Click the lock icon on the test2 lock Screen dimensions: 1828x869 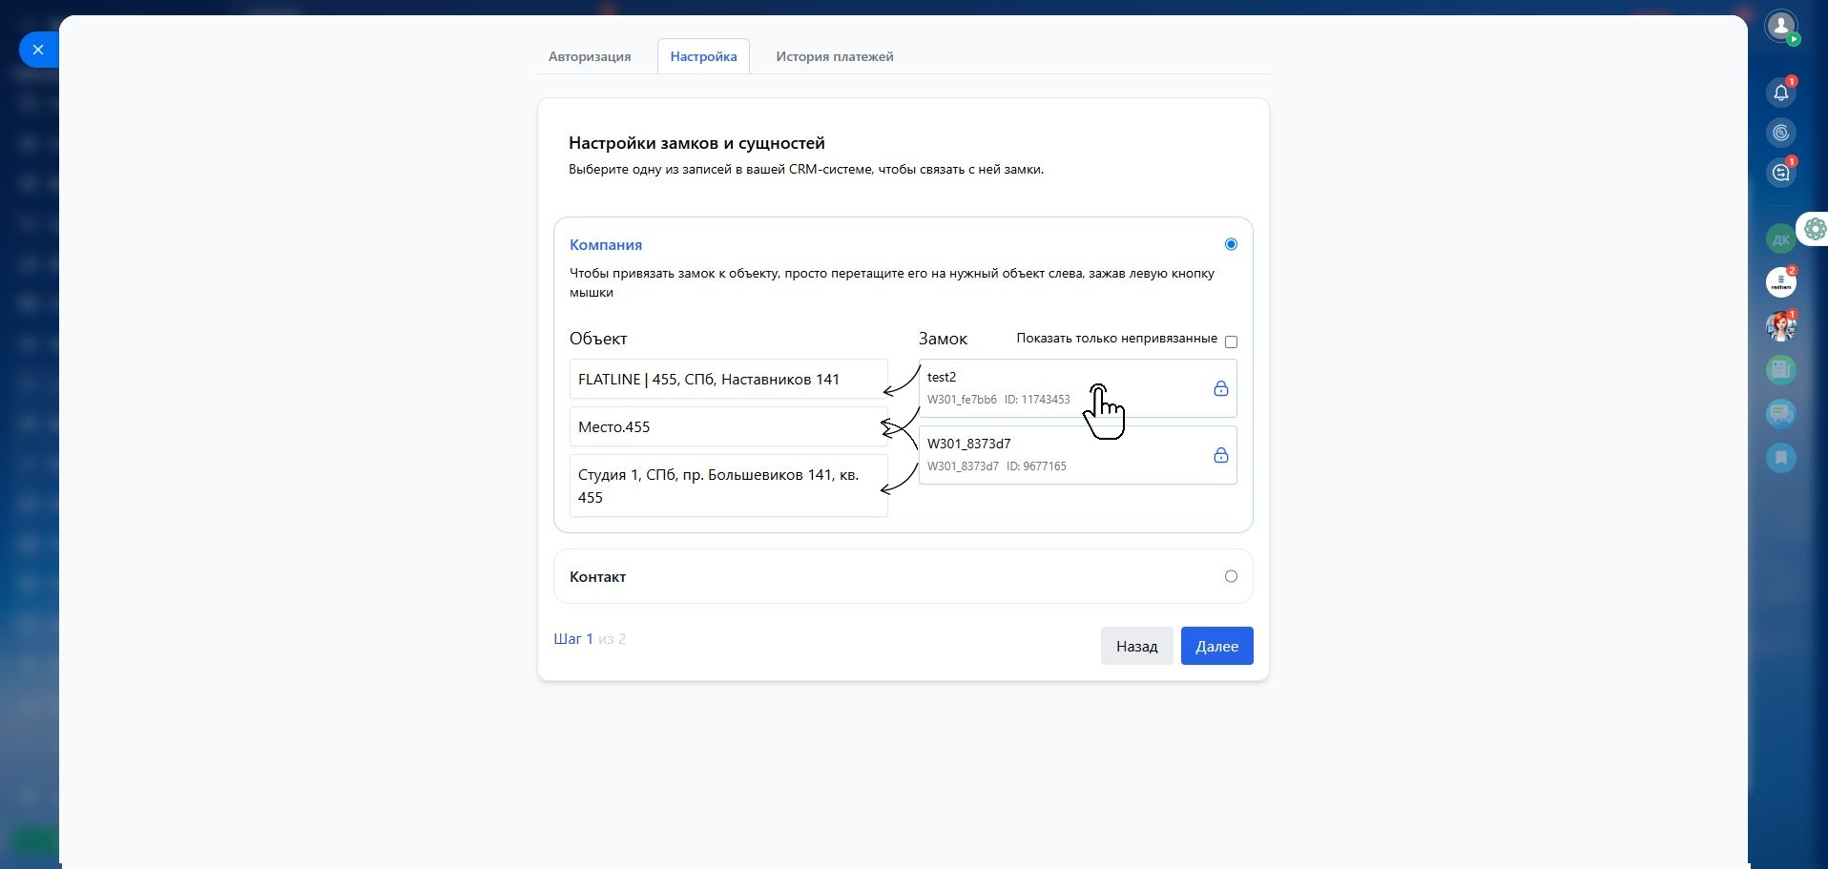pyautogui.click(x=1220, y=388)
